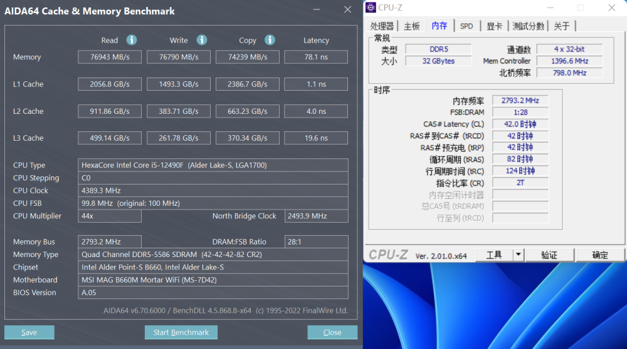Open the CPU-Z tools dropdown arrow
The width and height of the screenshot is (627, 349).
(518, 255)
